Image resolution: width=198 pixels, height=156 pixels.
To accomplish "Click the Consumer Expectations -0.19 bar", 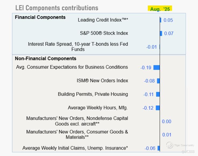I will [x=156, y=67].
